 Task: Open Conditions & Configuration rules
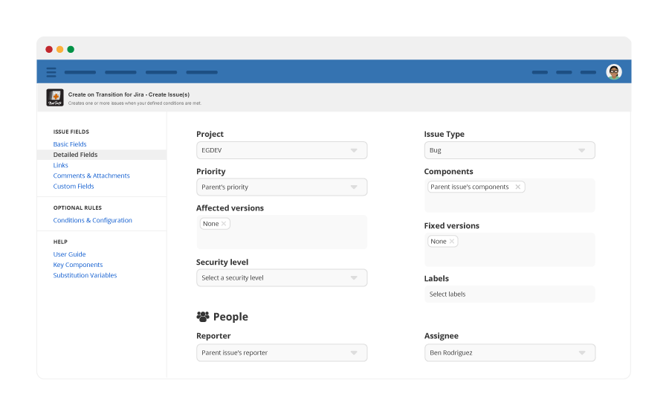click(x=93, y=220)
